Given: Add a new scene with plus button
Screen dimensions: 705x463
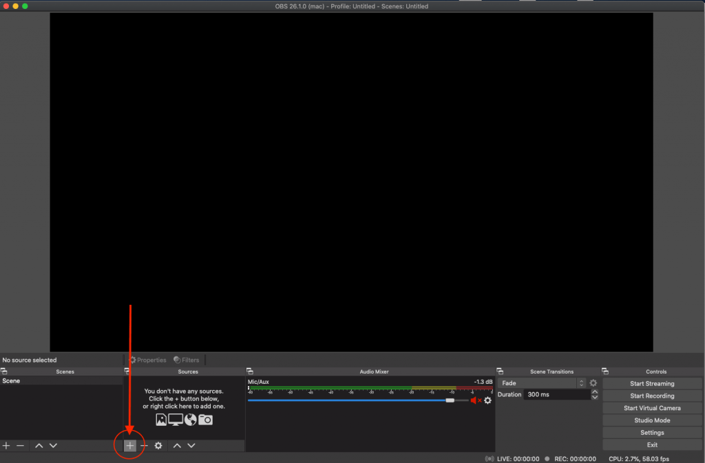Looking at the screenshot, I should coord(6,446).
